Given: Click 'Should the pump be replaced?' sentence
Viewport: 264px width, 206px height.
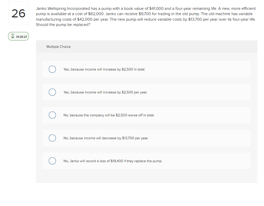Looking at the screenshot, I should point(63,25).
